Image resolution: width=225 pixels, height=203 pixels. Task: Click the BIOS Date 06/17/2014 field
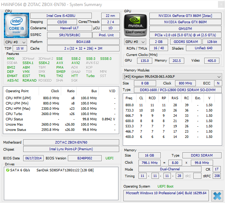click(x=33, y=158)
